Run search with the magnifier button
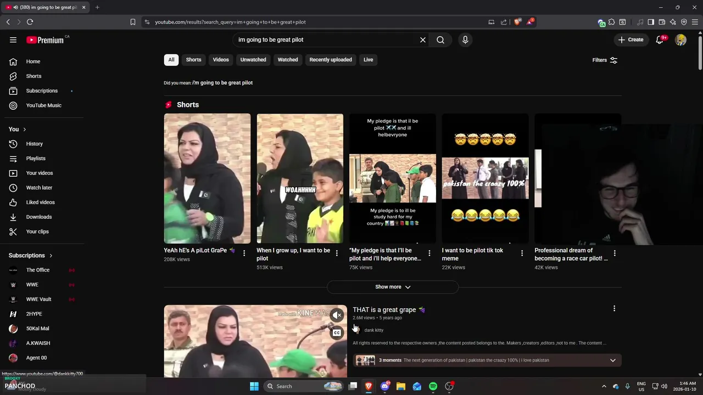Viewport: 703px width, 395px height. (x=440, y=39)
